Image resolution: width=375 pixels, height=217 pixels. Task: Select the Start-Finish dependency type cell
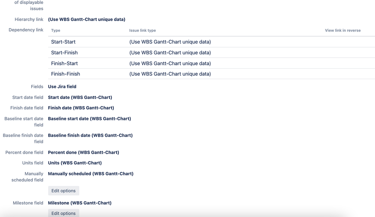tap(64, 52)
